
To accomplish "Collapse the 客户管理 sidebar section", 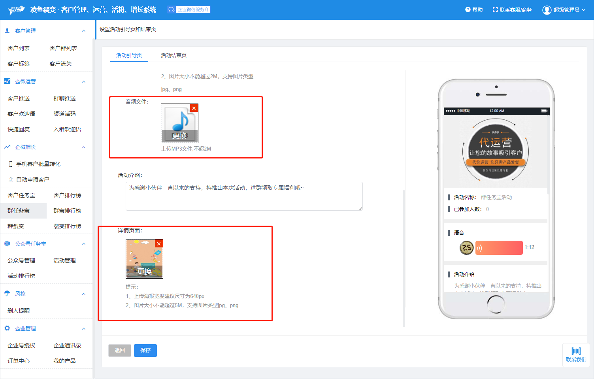I will (83, 31).
